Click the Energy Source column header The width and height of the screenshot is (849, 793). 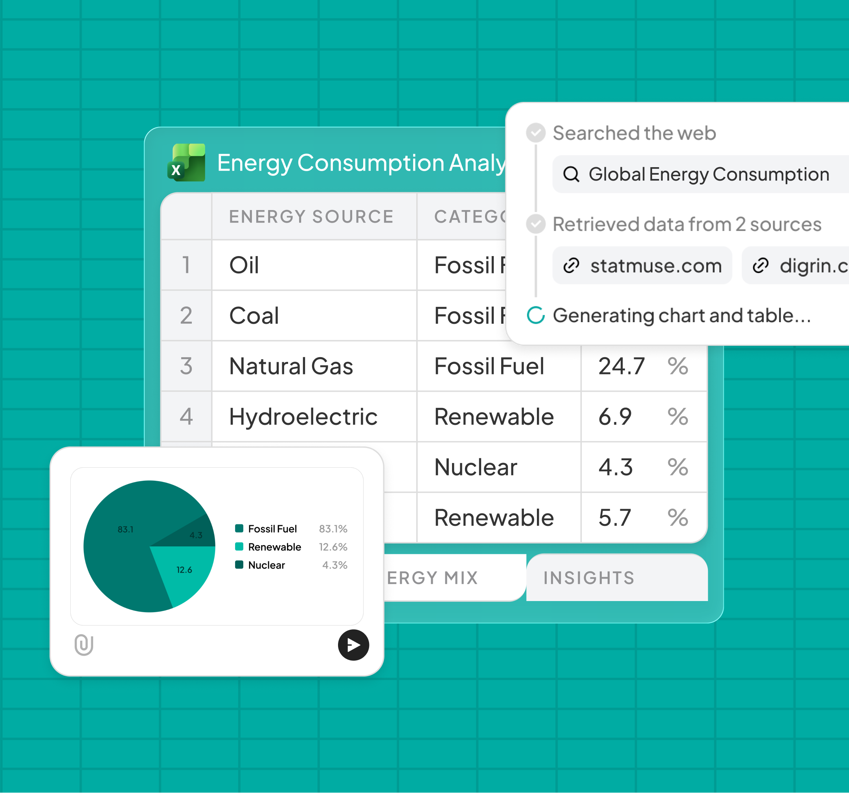311,217
